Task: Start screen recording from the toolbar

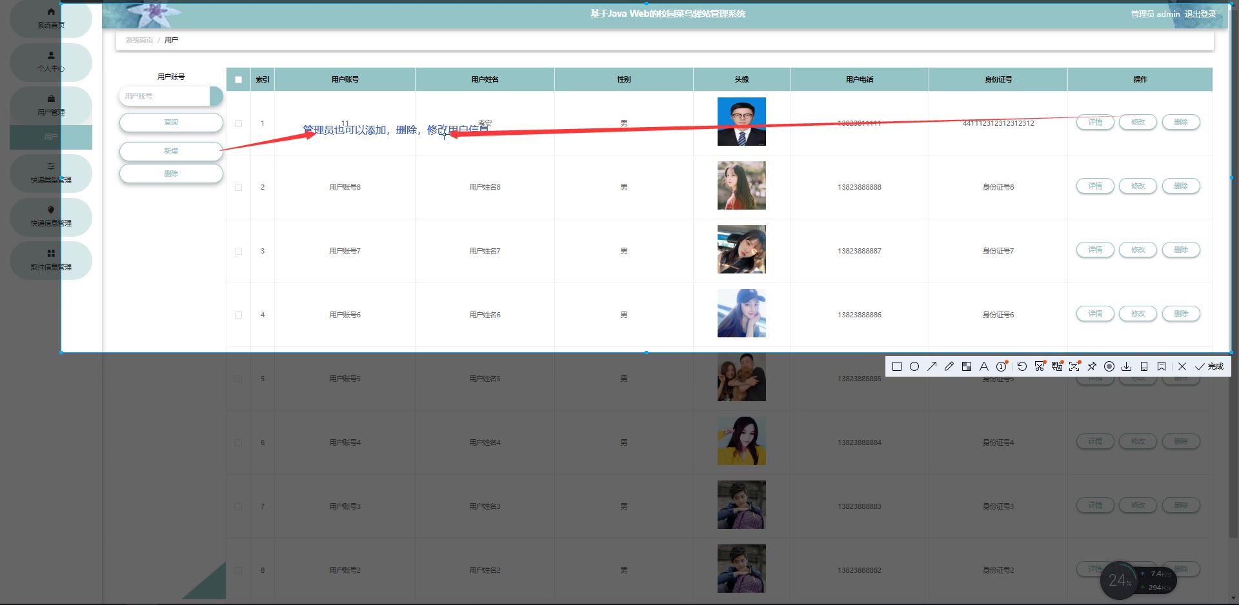Action: [x=1109, y=366]
